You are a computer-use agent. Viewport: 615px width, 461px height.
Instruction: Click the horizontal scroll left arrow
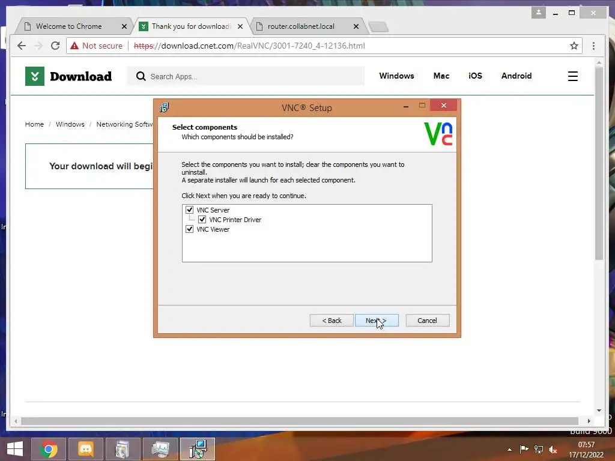(x=16, y=421)
